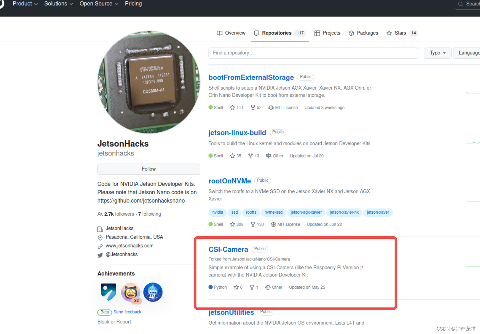Click the Packages tab box icon

tap(351, 33)
